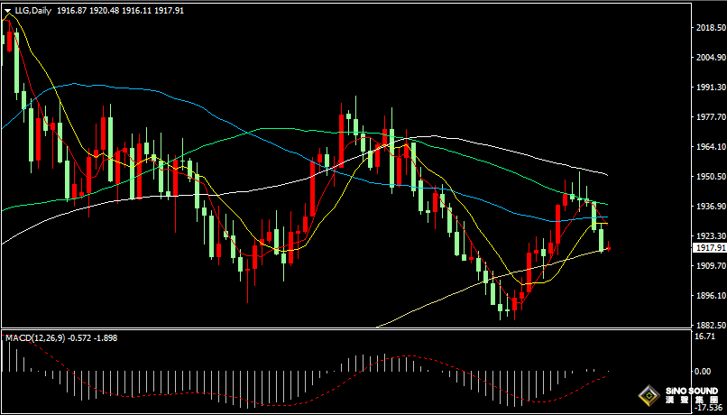Viewport: 727px width, 415px height.
Task: Click the 2018.50 price axis label
Action: pyautogui.click(x=708, y=28)
